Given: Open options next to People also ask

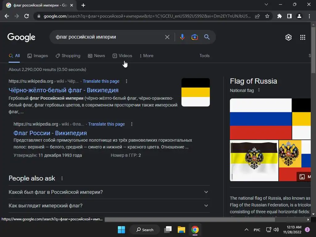Looking at the screenshot, I should (62, 178).
